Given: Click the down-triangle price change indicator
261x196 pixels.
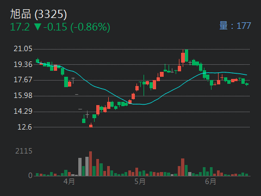Looking at the screenshot, I should (x=38, y=27).
